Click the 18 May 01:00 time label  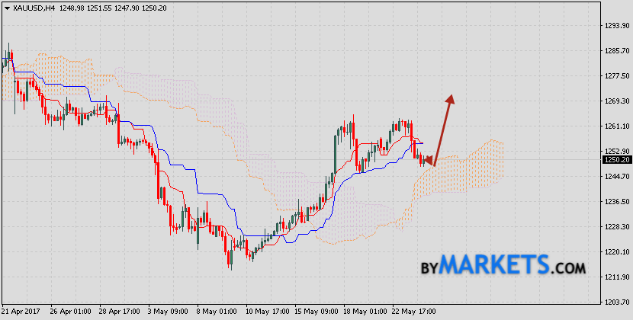tap(364, 312)
